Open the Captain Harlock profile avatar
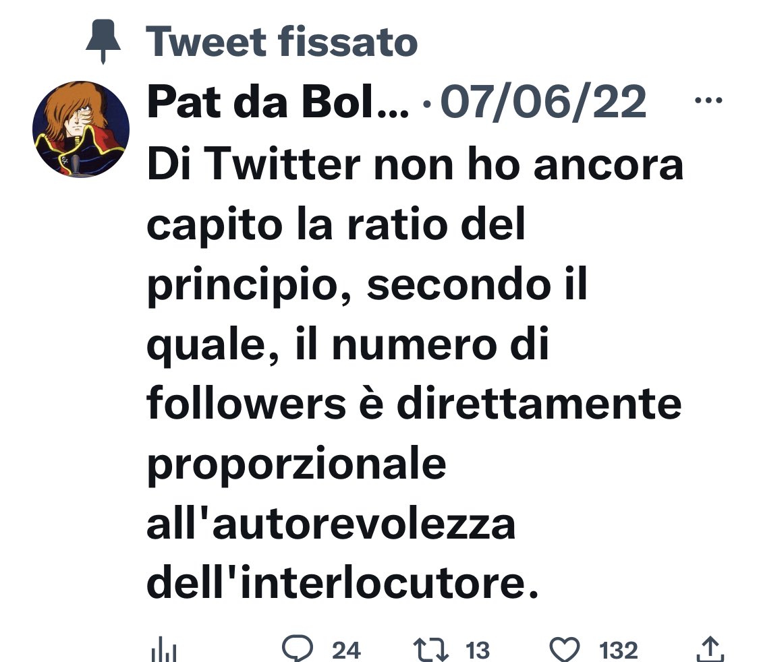The image size is (759, 662). 81,129
